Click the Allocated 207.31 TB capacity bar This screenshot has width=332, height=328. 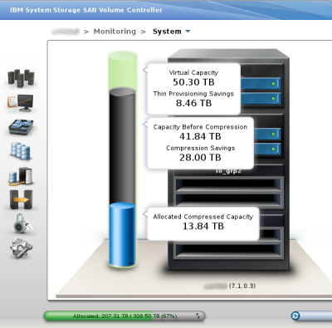pyautogui.click(x=124, y=316)
